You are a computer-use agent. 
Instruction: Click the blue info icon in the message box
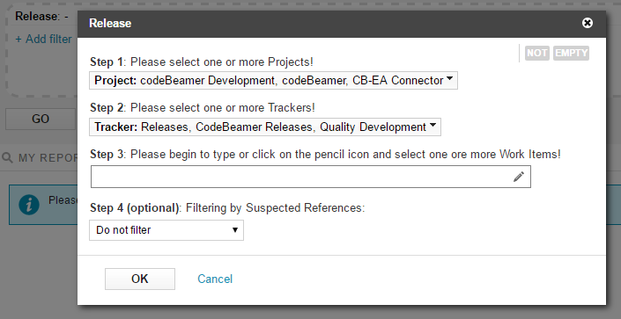(29, 205)
